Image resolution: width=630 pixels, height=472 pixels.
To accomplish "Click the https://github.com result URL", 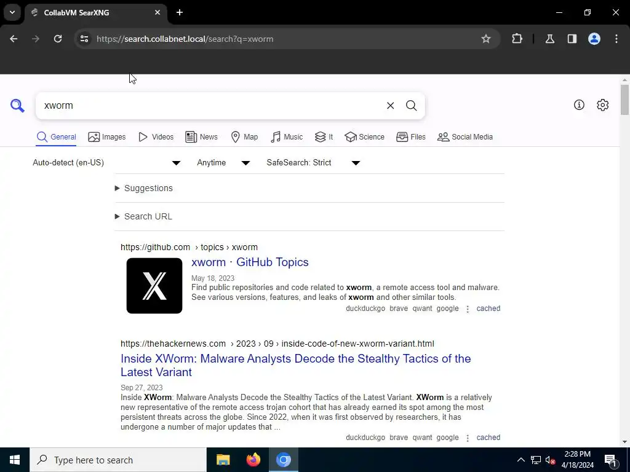I will coord(155,247).
